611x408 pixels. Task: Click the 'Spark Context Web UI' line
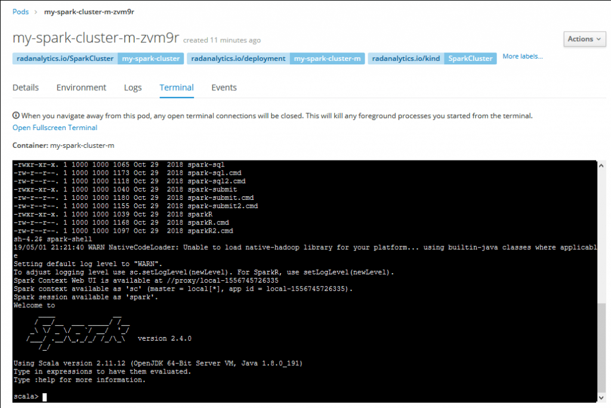(x=146, y=280)
